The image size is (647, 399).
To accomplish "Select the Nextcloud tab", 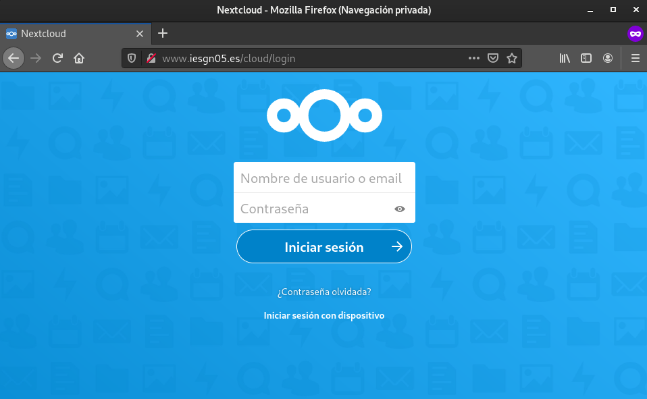I will coord(68,33).
